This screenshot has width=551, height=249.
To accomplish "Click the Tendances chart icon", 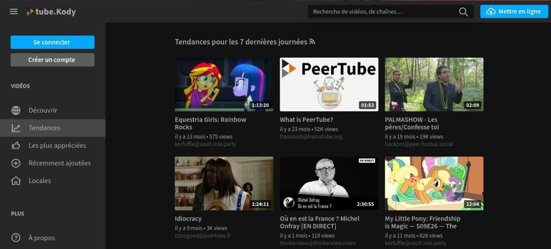I will (16, 128).
